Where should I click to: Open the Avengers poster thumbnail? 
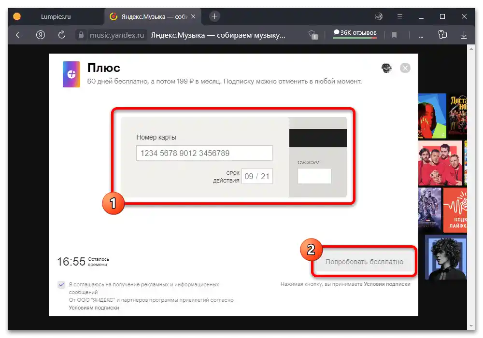coord(430,210)
